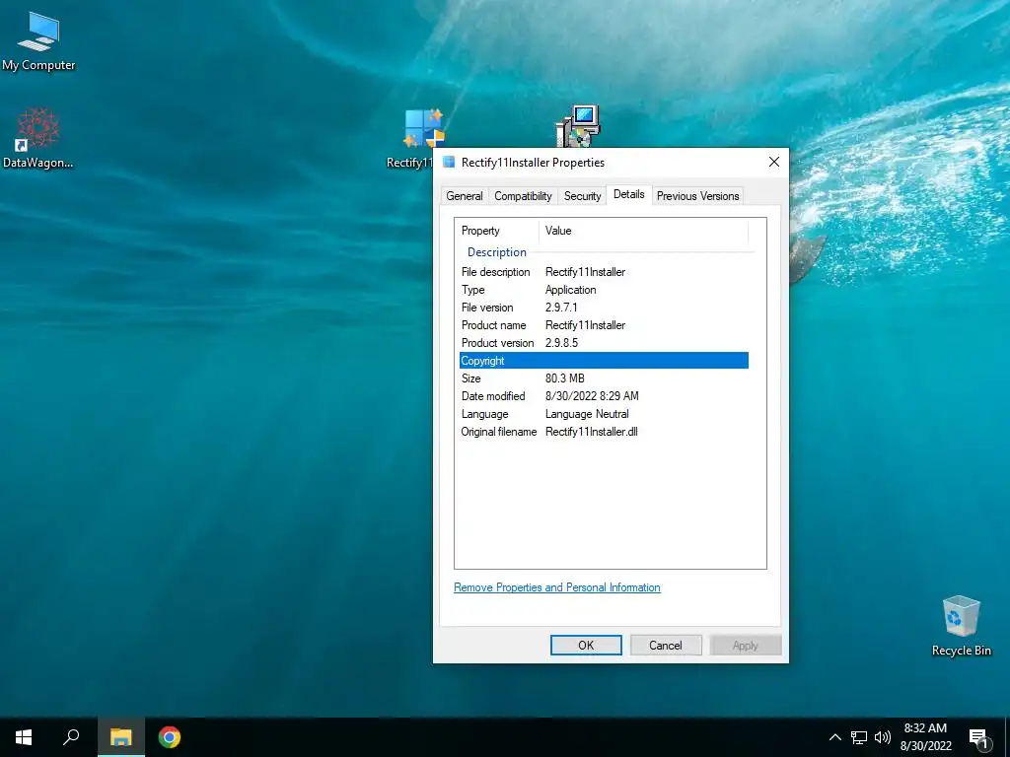This screenshot has height=757, width=1010.
Task: Select the Product version 2.9.8.5 row
Action: click(x=604, y=343)
